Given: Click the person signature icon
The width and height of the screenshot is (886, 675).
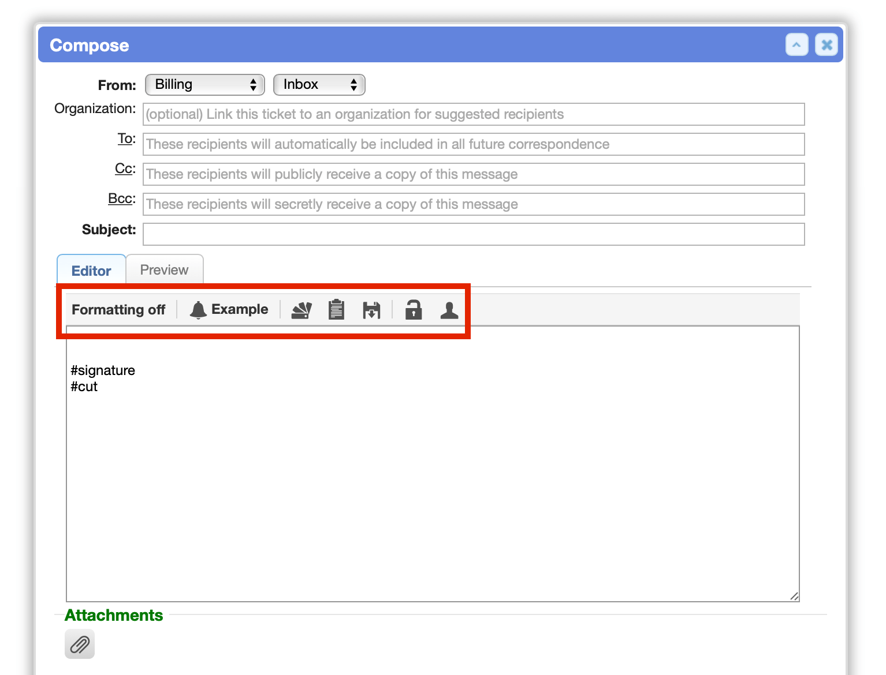Looking at the screenshot, I should [x=449, y=310].
